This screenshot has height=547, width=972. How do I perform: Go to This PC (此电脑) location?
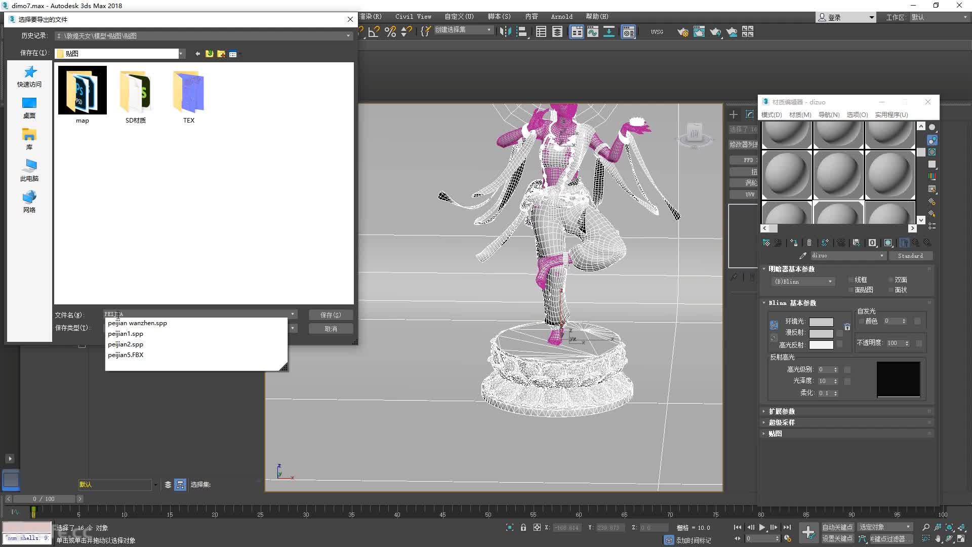[29, 171]
